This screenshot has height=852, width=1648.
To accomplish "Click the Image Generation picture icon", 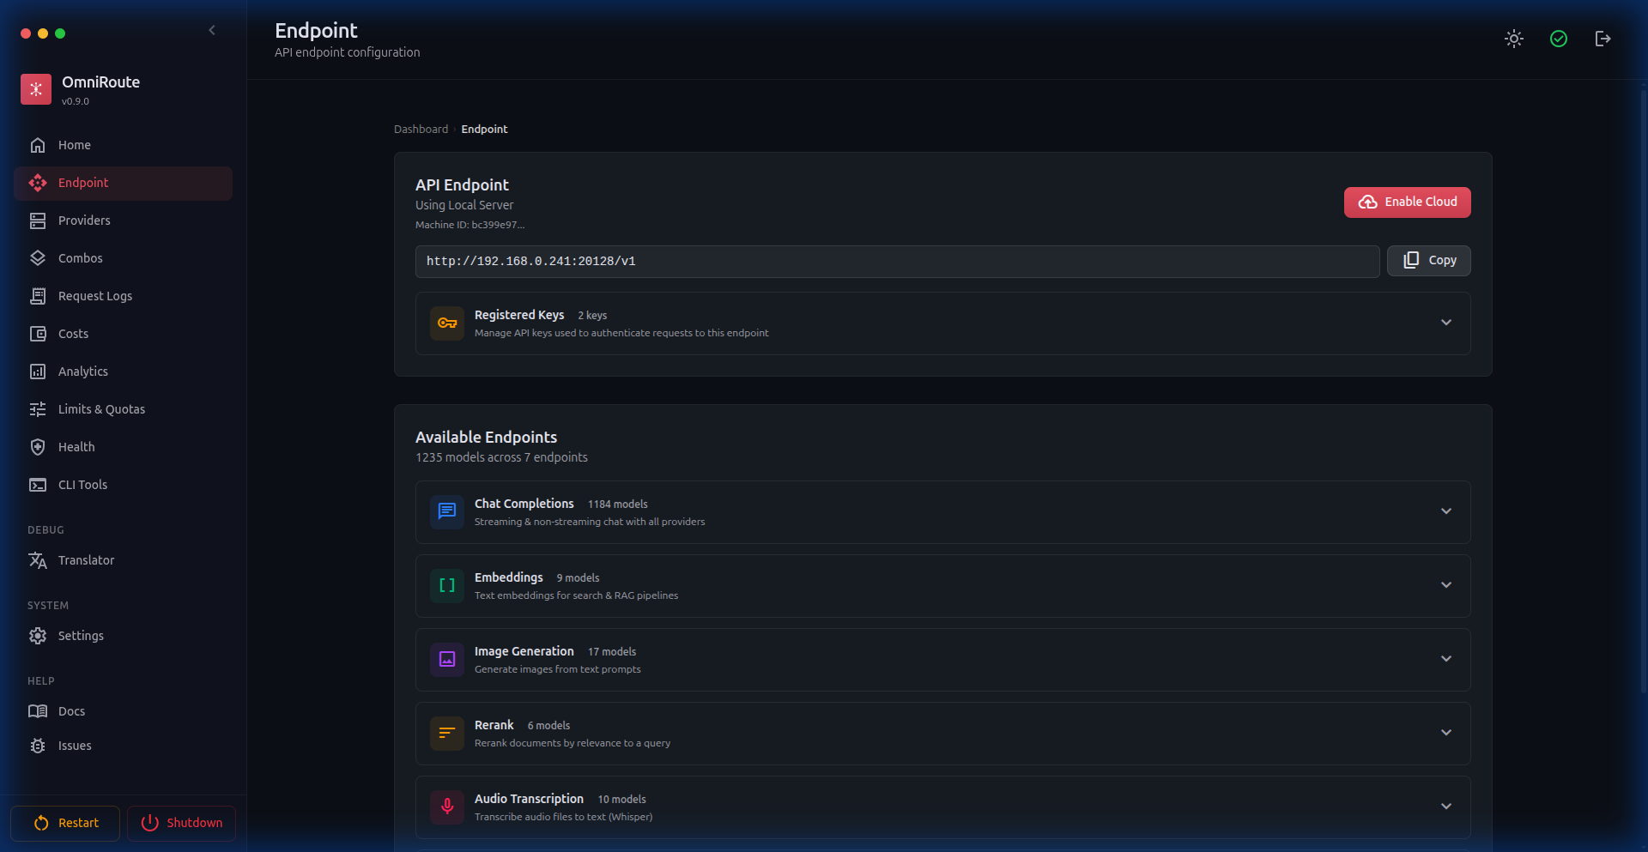I will pos(447,660).
